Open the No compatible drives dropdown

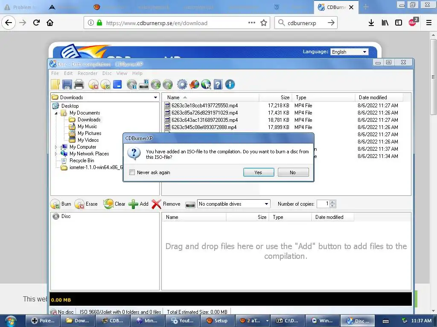point(266,204)
